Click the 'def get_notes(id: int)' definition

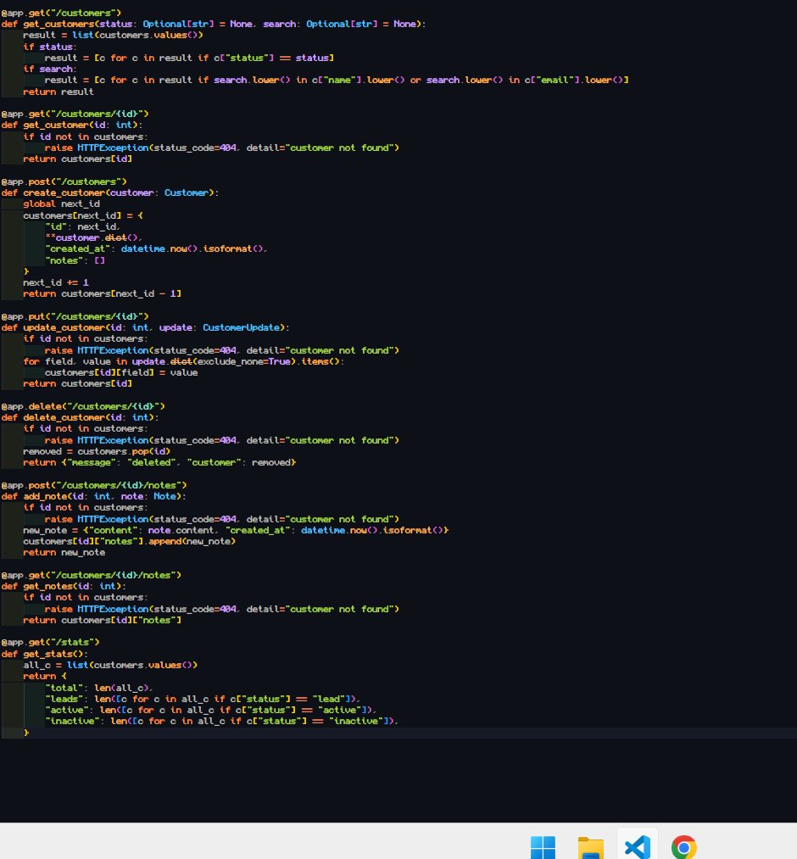point(64,586)
